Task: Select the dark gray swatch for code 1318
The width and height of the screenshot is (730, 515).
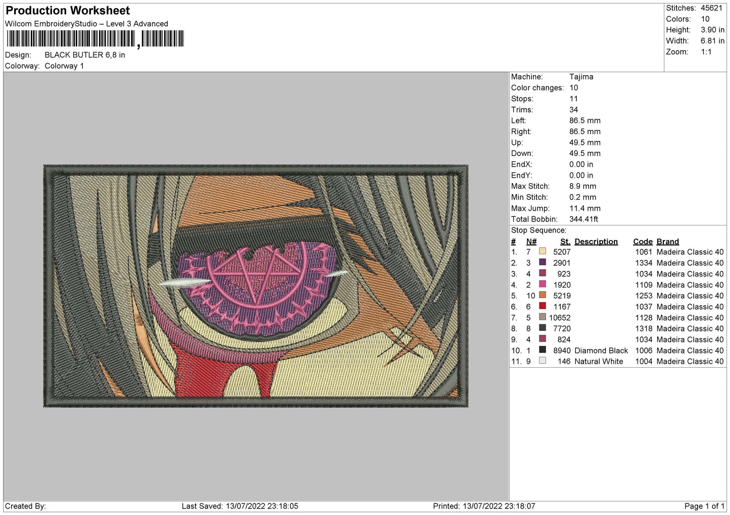Action: point(543,328)
